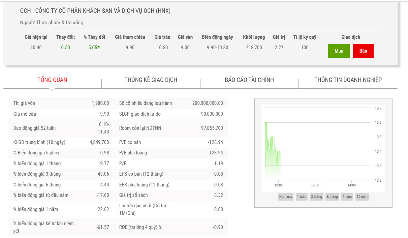Switch to the Tổng quan tab
This screenshot has height=238, width=408.
(52, 80)
